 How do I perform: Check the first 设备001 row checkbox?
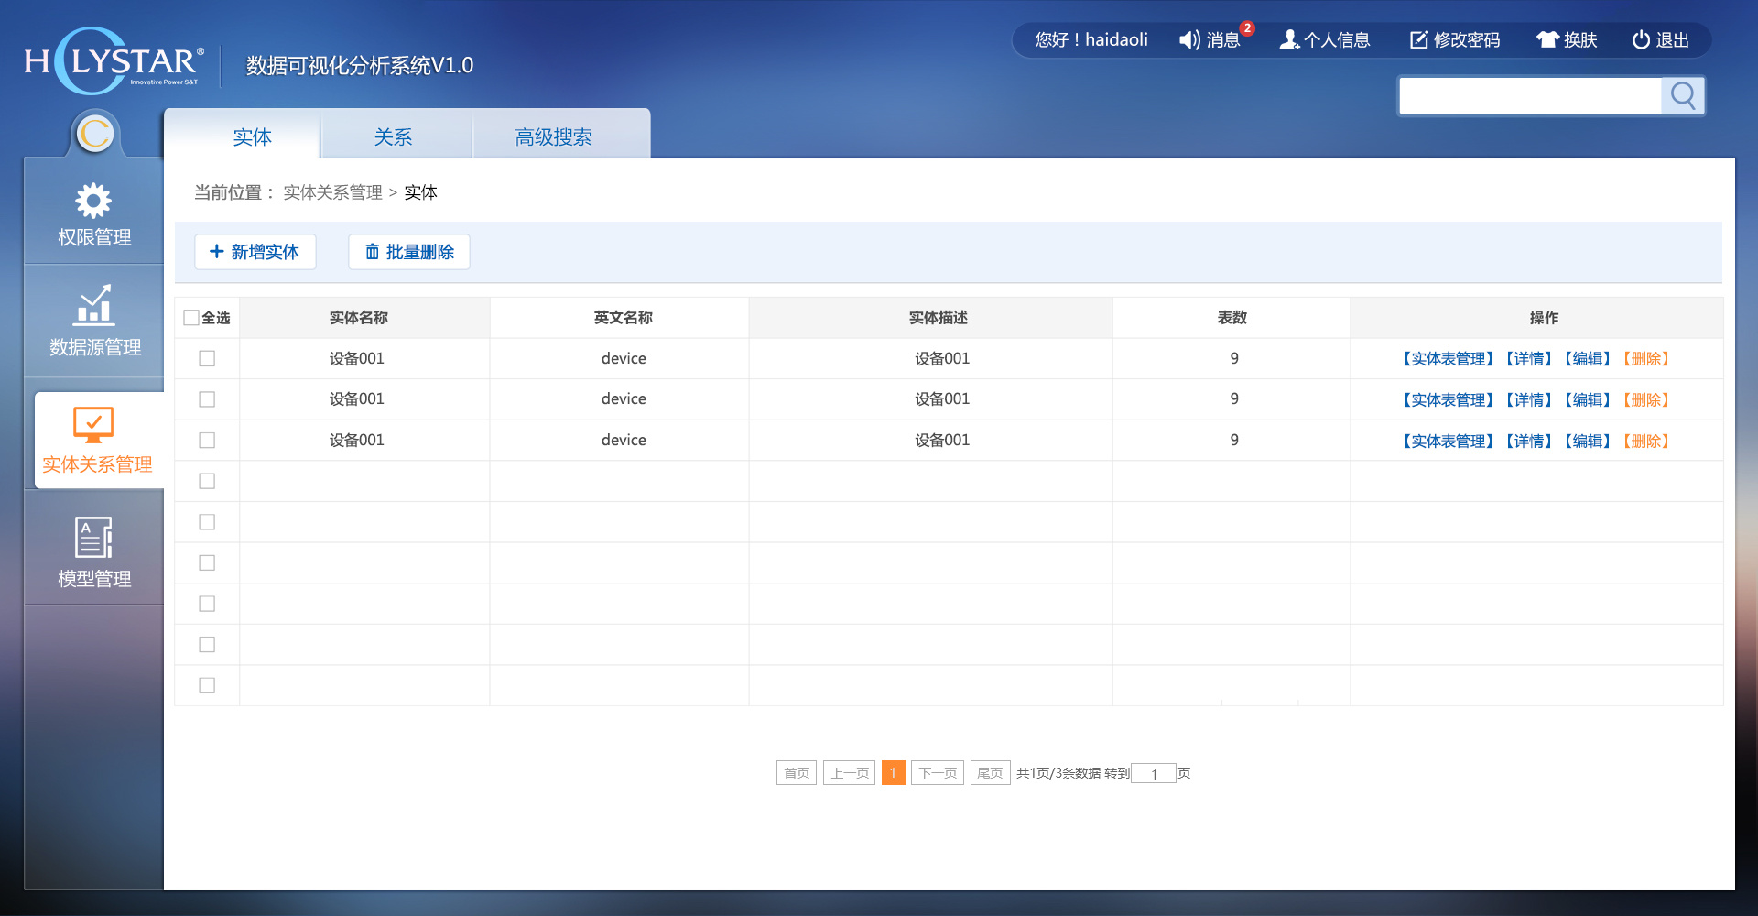(207, 358)
